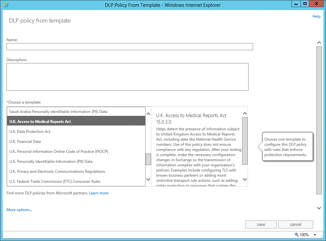Click the template list scrollbar thumb
326x241 pixels.
[x=148, y=159]
